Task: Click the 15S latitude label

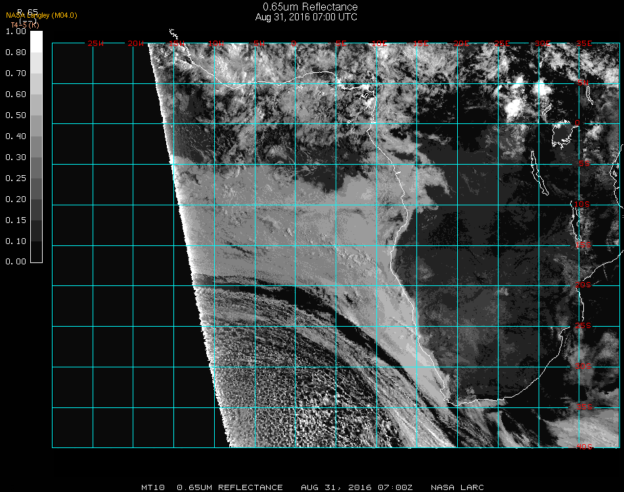Action: coord(583,245)
